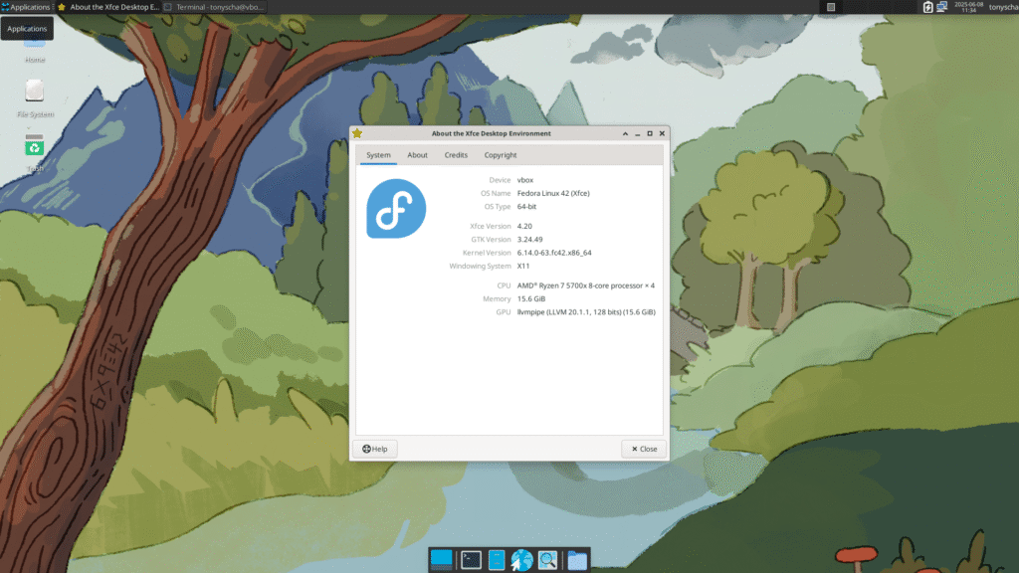Click the Memory value '15.6 GiB'
The image size is (1019, 573).
click(531, 298)
